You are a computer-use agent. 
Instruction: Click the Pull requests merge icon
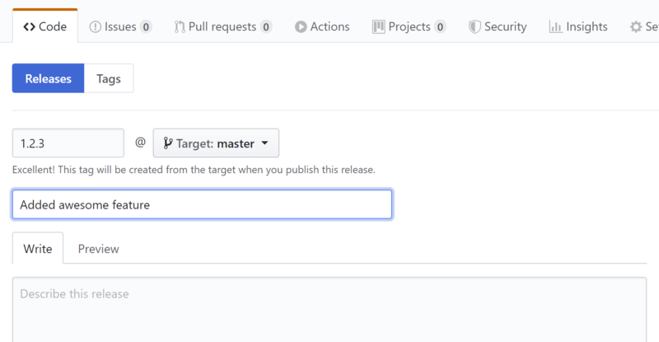pyautogui.click(x=180, y=26)
